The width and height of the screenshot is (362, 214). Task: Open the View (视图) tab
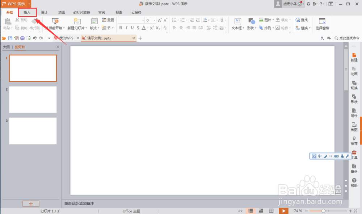coord(119,12)
